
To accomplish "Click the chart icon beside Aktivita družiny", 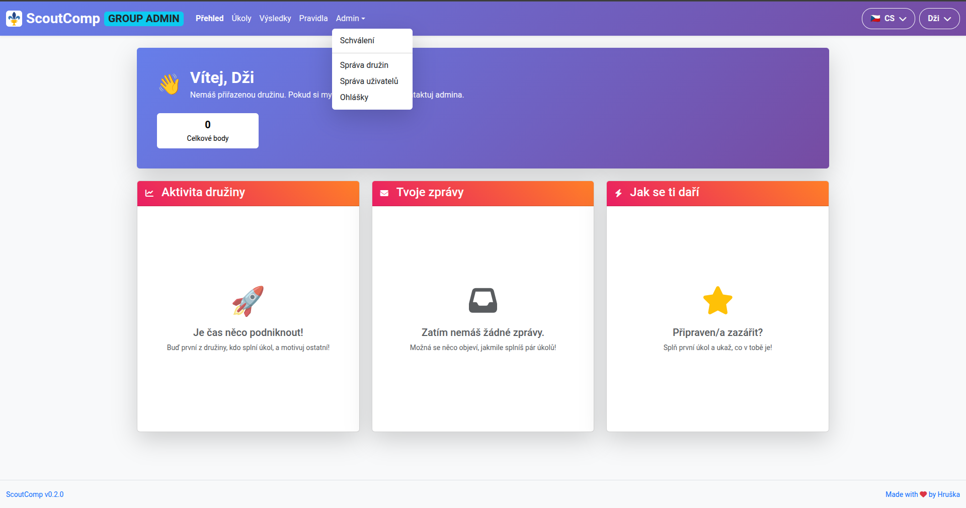I will point(149,193).
